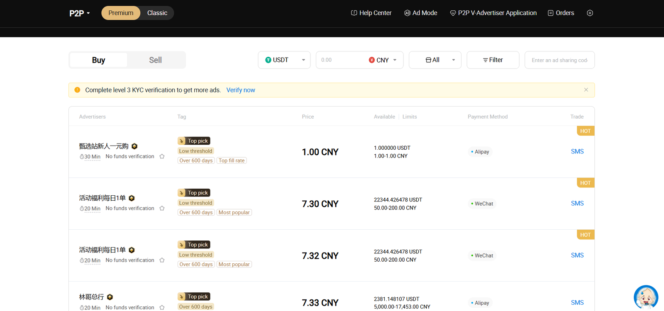Click Top pick tag on the 7.33 CNY ad
Screen dimensions: 664x311
194,296
